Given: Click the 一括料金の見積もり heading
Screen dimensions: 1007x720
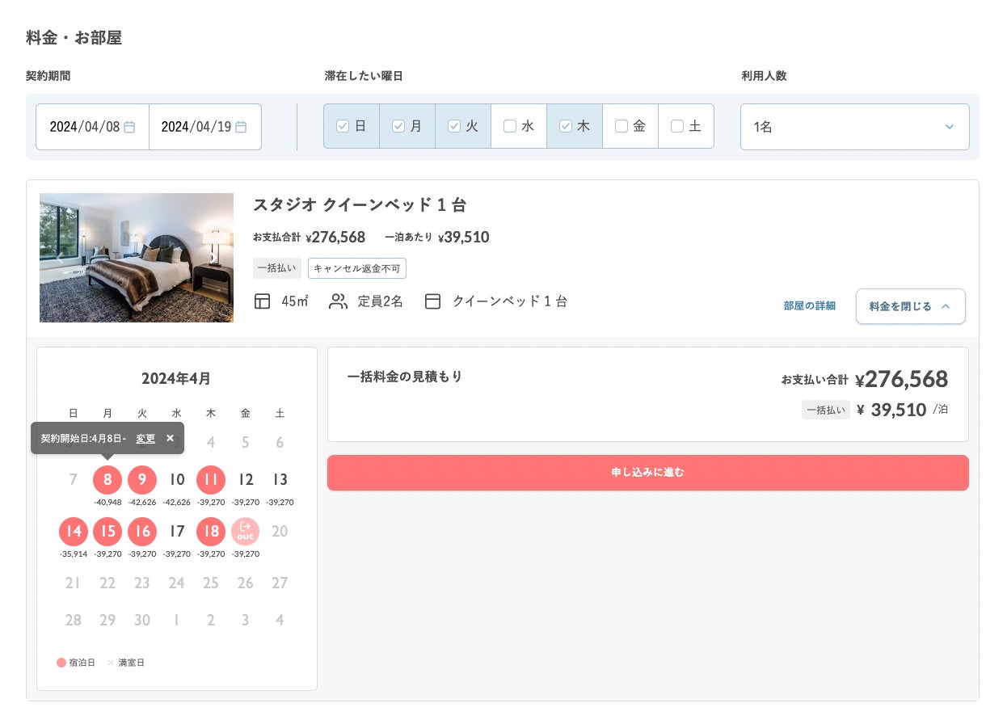Looking at the screenshot, I should (x=405, y=377).
